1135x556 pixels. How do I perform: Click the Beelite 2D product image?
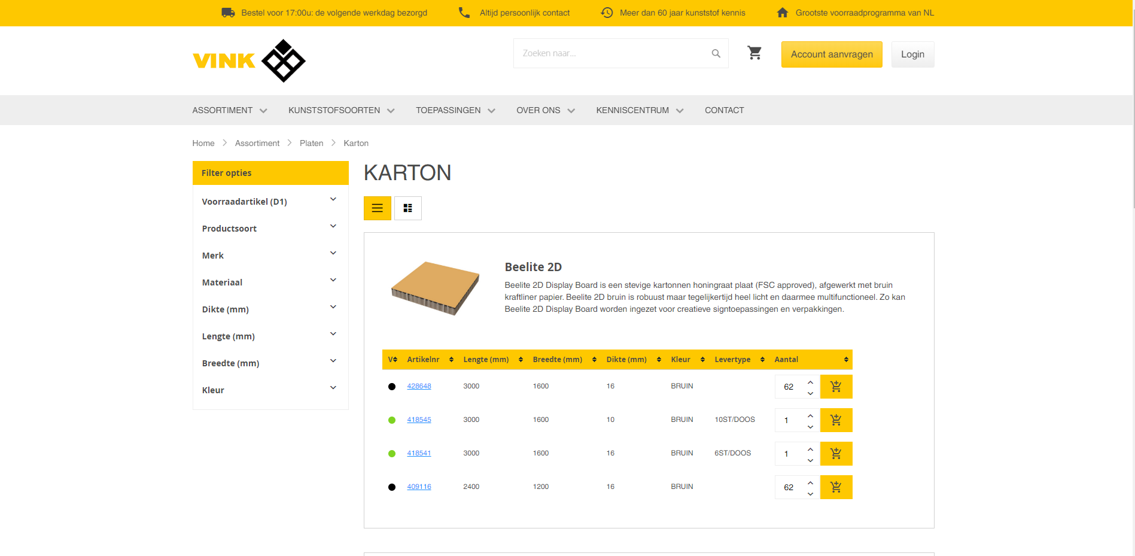[436, 288]
